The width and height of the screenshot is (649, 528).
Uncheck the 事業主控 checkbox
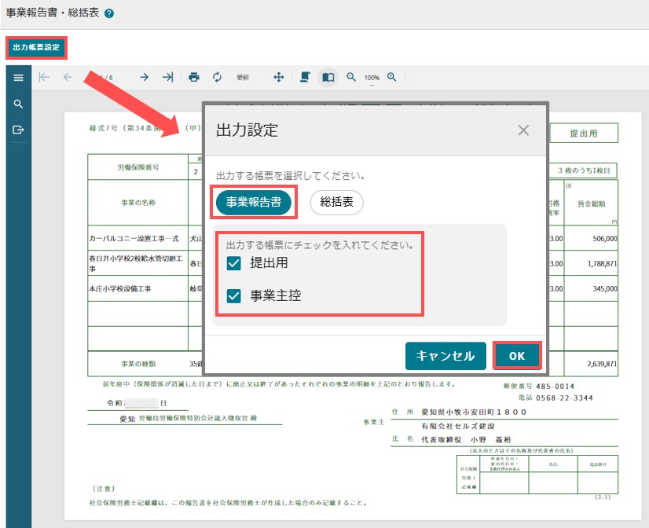click(x=234, y=296)
